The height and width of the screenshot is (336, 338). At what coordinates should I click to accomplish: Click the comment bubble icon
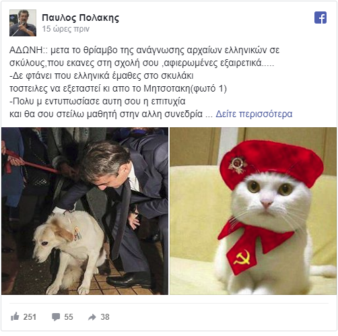[56, 317]
